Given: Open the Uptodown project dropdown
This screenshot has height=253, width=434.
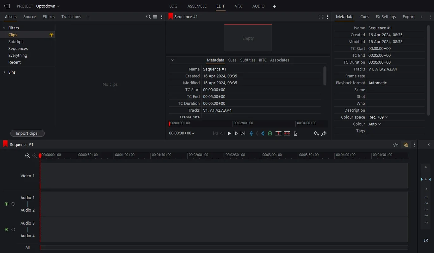Looking at the screenshot, I should 48,6.
